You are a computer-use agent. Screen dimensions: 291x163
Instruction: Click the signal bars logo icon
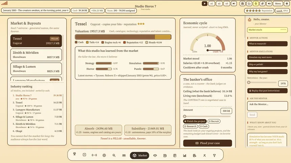(x=4, y=3)
